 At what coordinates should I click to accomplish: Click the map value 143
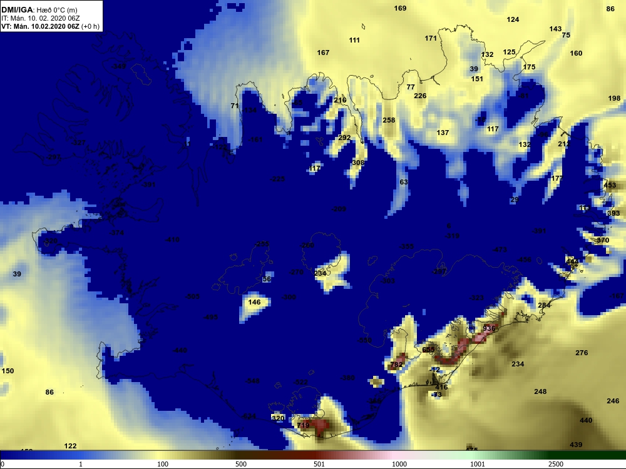[x=555, y=29]
